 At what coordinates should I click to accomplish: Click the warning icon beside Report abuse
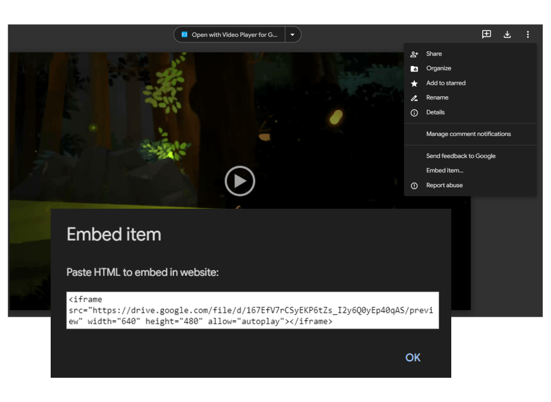pos(414,186)
